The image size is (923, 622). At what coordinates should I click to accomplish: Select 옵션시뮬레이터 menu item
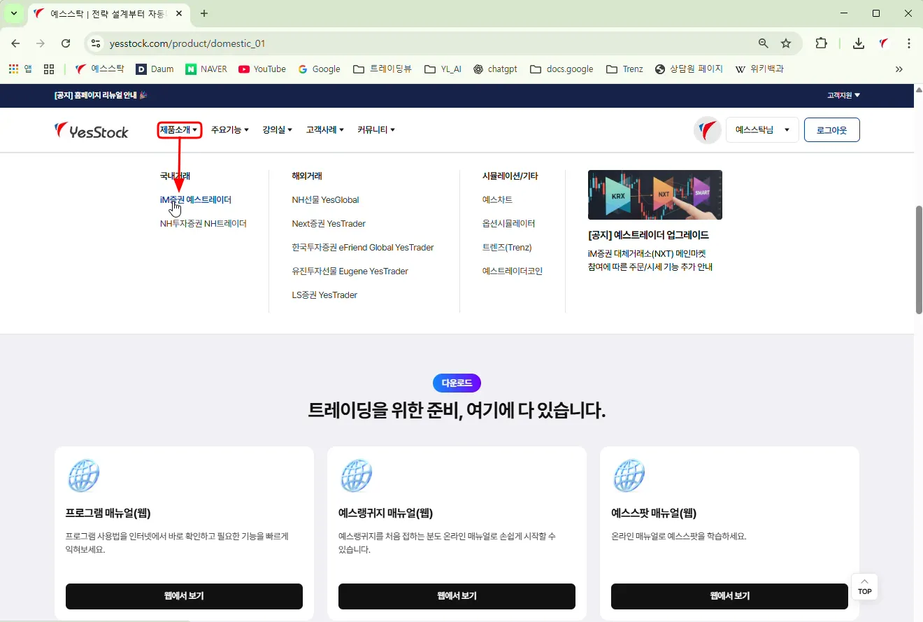509,224
